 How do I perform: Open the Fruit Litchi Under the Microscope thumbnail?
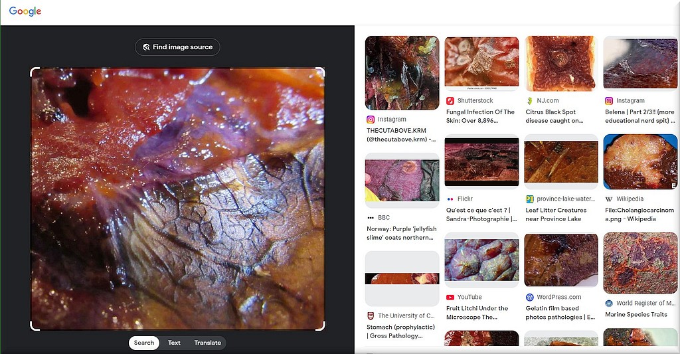[481, 260]
